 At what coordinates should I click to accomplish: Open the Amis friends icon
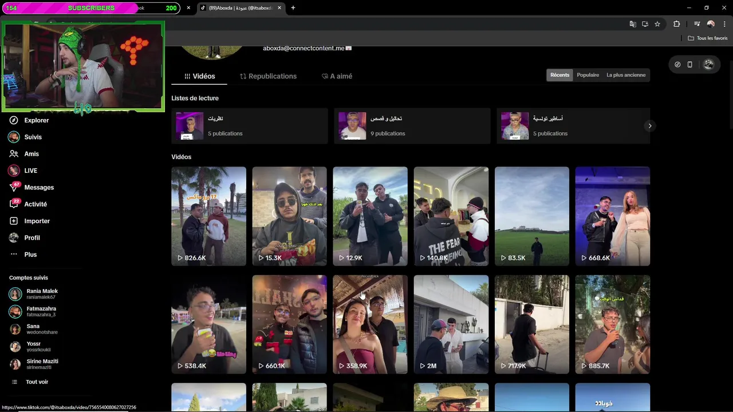tap(14, 154)
